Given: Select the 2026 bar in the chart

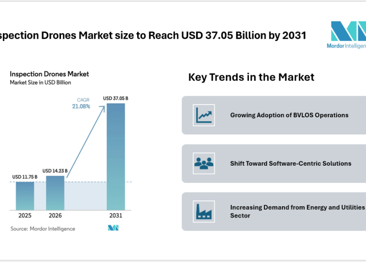Looking at the screenshot, I should (x=55, y=193).
